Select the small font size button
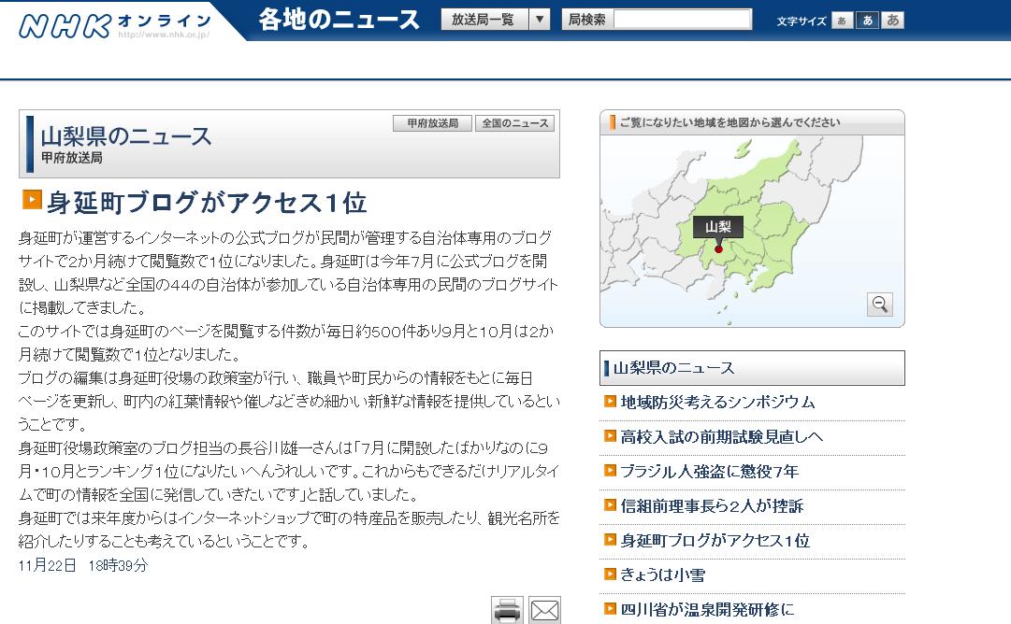Screen dimensions: 1011x624 (842, 21)
